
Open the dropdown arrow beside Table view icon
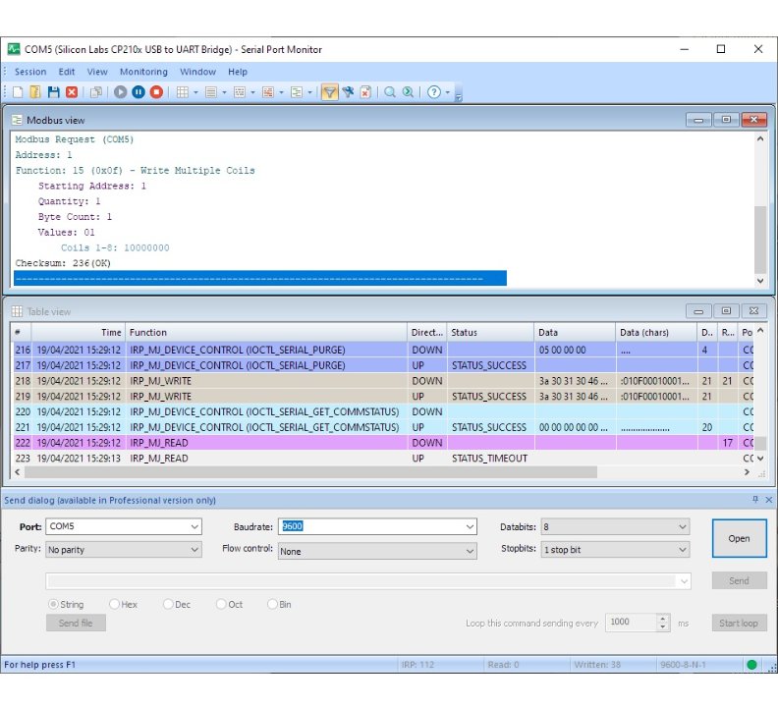point(195,92)
